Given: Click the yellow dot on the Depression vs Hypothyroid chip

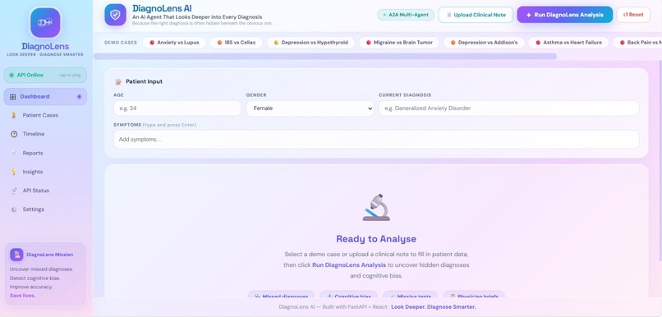Looking at the screenshot, I should (276, 43).
